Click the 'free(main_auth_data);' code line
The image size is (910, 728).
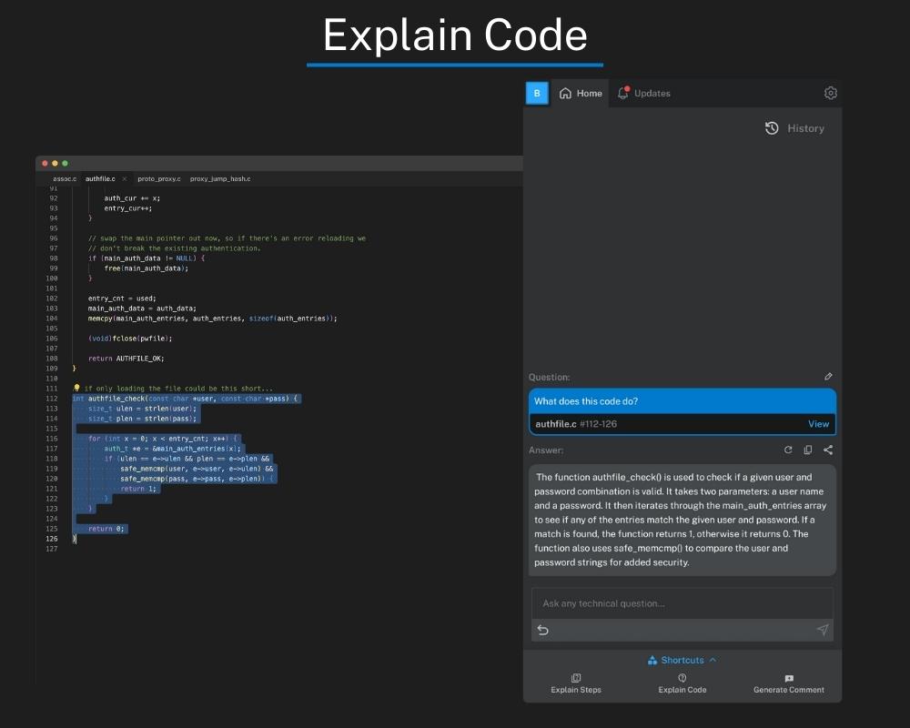(147, 268)
